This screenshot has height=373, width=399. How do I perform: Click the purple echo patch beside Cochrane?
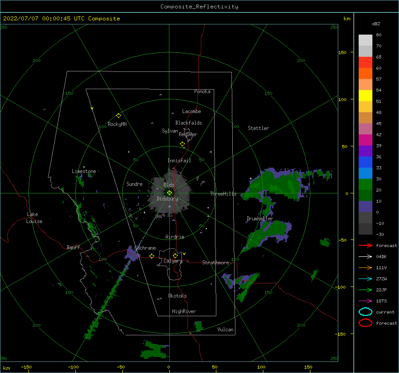tap(132, 253)
